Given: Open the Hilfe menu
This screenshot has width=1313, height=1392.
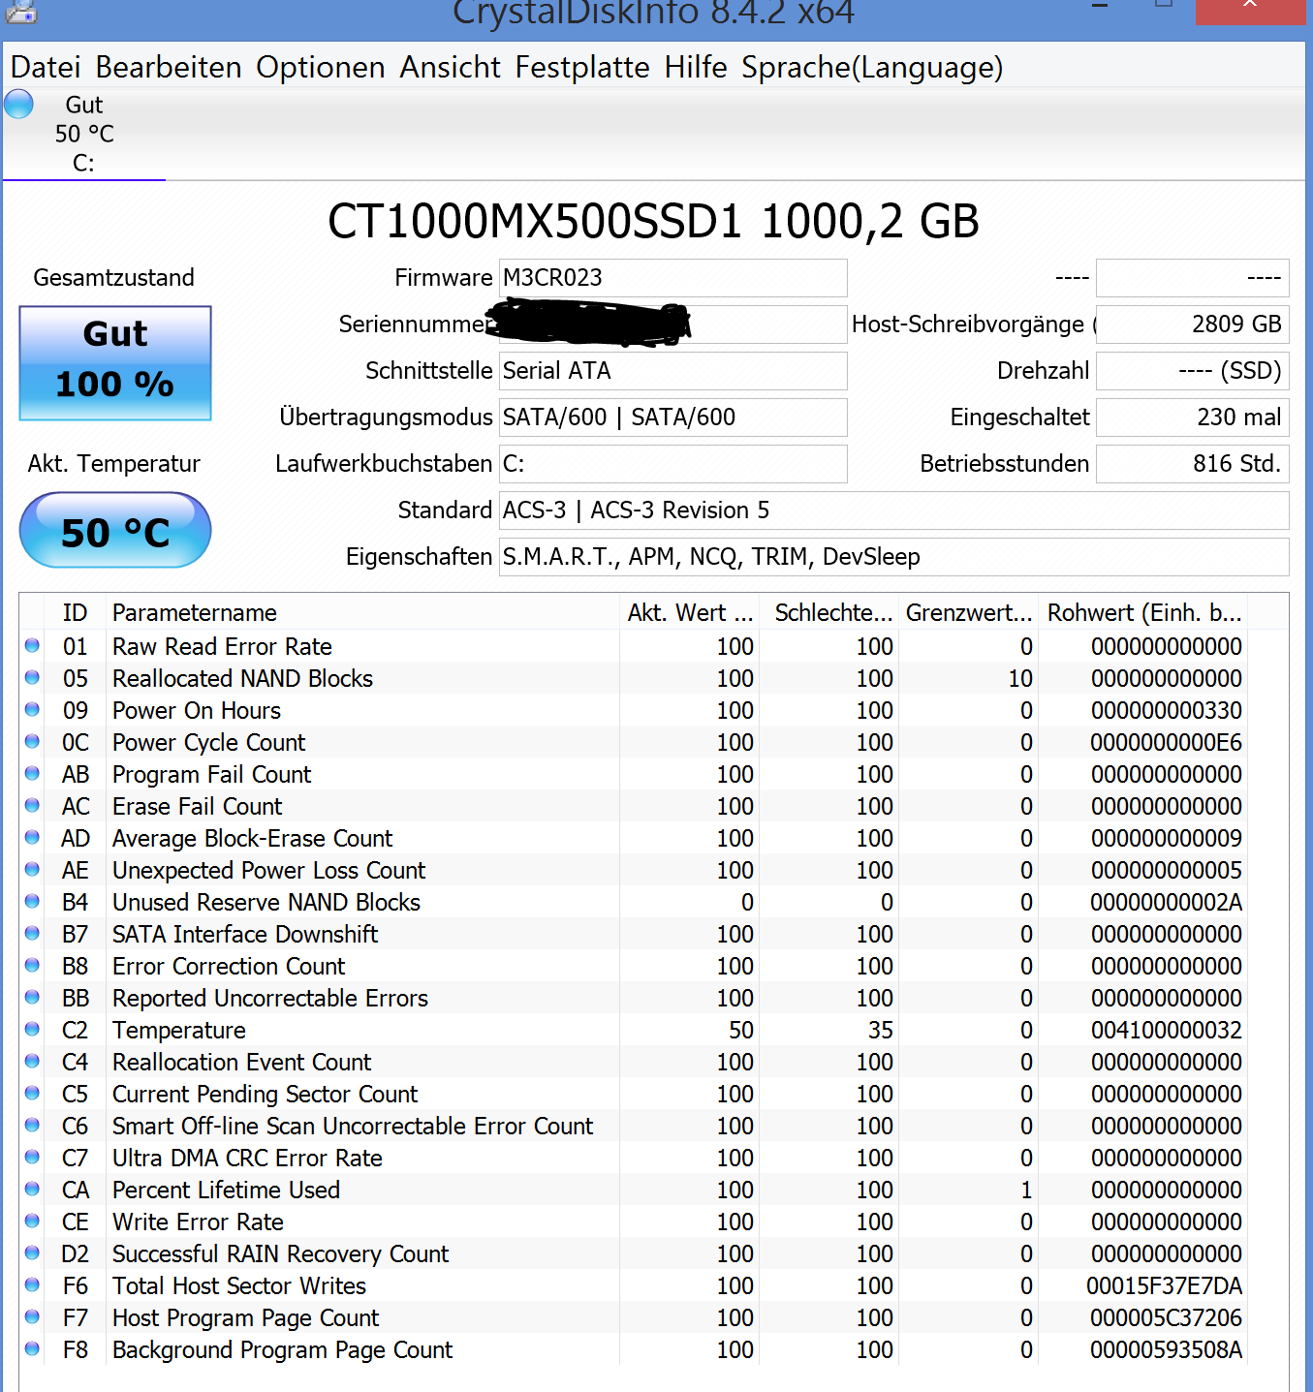Looking at the screenshot, I should 696,68.
